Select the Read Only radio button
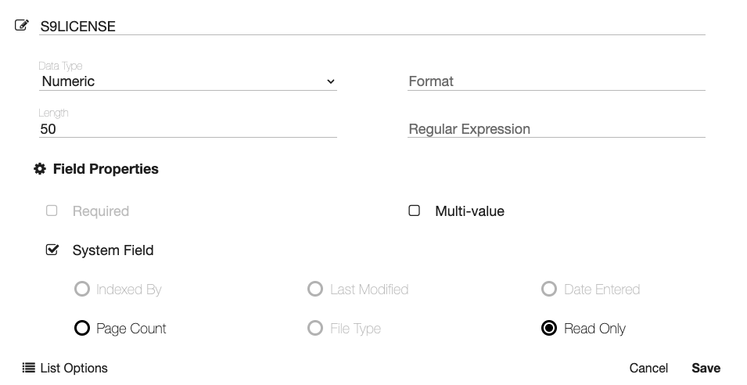747x385 pixels. [549, 329]
